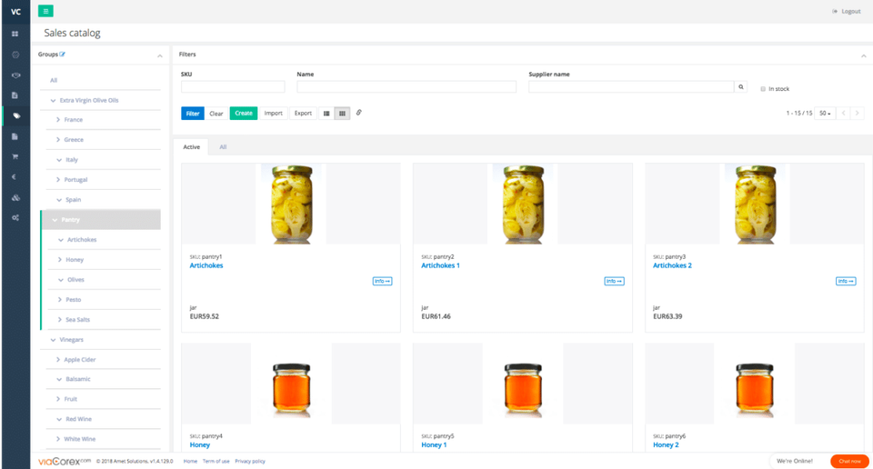Open the settings gears sidebar icon
873x469 pixels.
pyautogui.click(x=15, y=218)
